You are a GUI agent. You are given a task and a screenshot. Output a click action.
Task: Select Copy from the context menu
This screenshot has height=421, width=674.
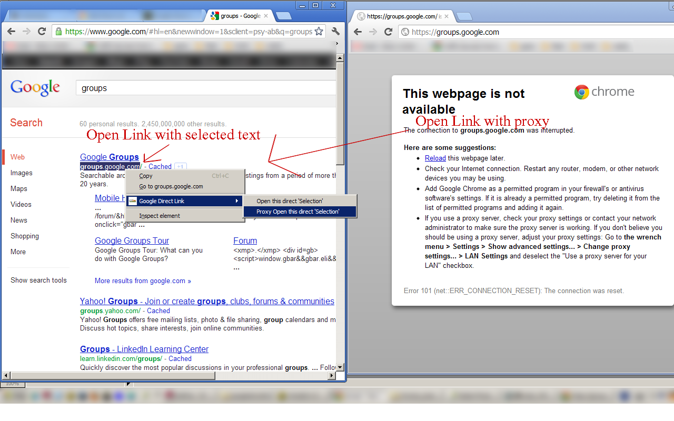[185, 176]
